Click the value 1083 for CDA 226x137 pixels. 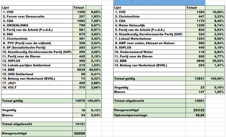[79, 21]
